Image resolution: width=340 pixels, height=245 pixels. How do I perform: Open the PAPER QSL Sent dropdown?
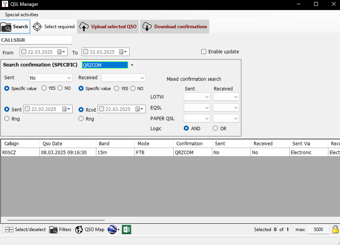(x=197, y=119)
